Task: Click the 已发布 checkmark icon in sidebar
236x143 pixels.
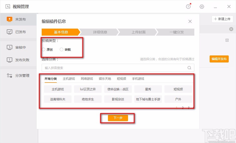Action: click(10, 32)
